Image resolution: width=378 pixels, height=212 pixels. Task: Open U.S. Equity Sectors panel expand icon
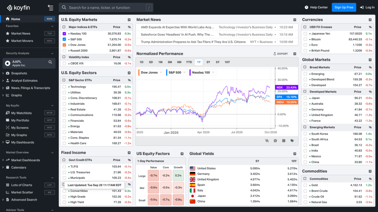(x=129, y=73)
